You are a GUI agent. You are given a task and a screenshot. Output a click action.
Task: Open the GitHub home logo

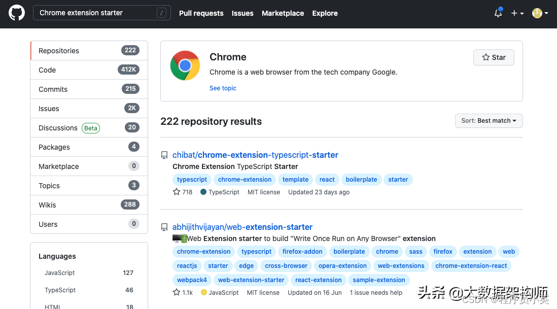(x=17, y=13)
